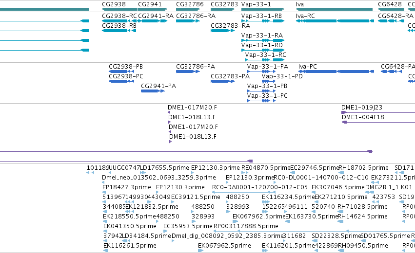Select EST SD01765.5prime
The height and width of the screenshot is (253, 415).
[x=385, y=236]
